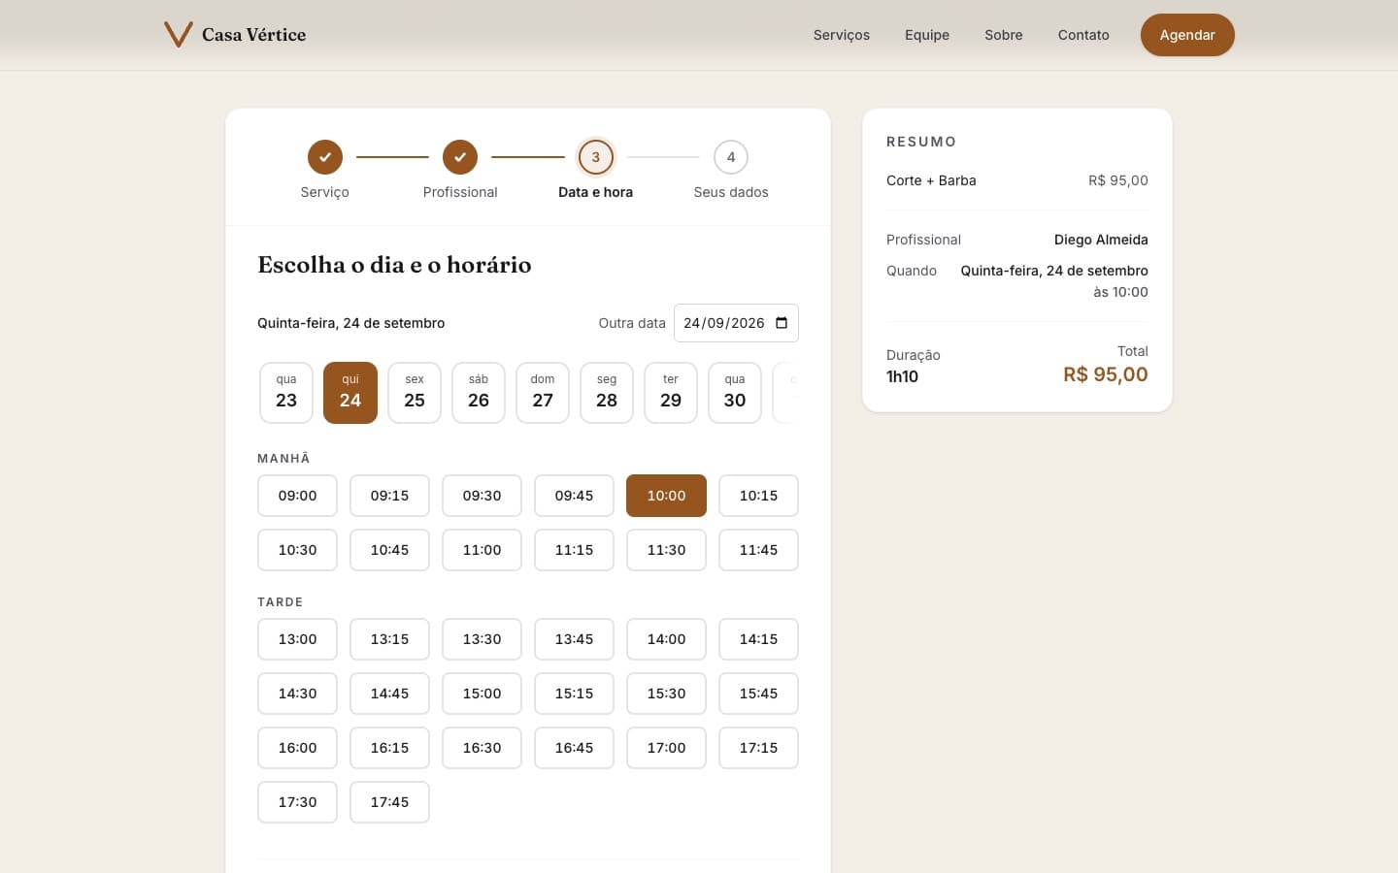This screenshot has height=873, width=1398.
Task: Pick the 10:45 morning slot
Action: (x=389, y=550)
